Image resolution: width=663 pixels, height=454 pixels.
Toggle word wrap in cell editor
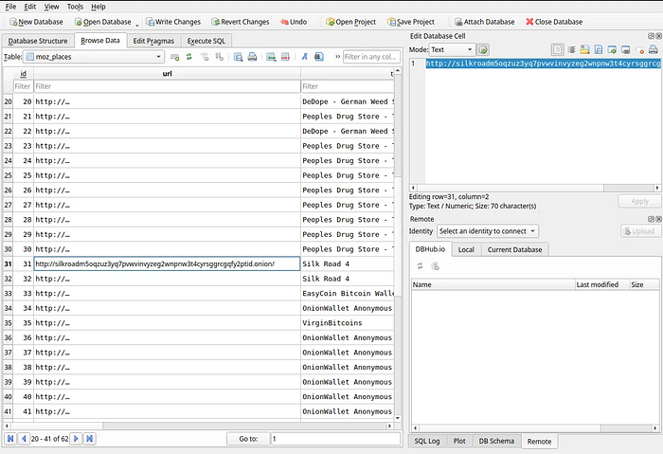(x=571, y=50)
